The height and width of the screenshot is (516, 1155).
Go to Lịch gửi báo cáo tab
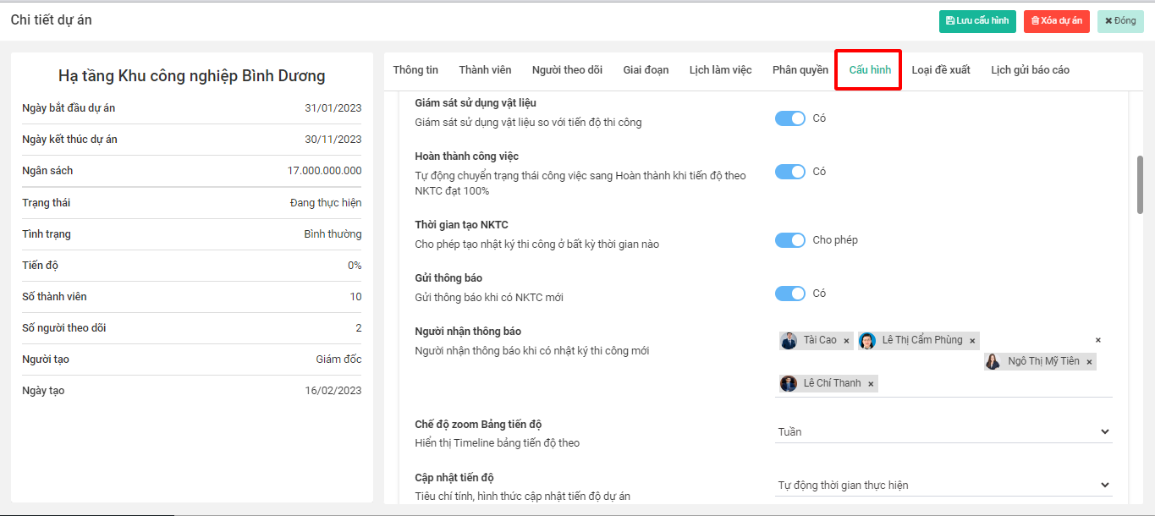tap(1030, 70)
